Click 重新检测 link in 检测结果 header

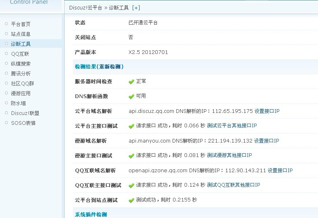click(110, 67)
